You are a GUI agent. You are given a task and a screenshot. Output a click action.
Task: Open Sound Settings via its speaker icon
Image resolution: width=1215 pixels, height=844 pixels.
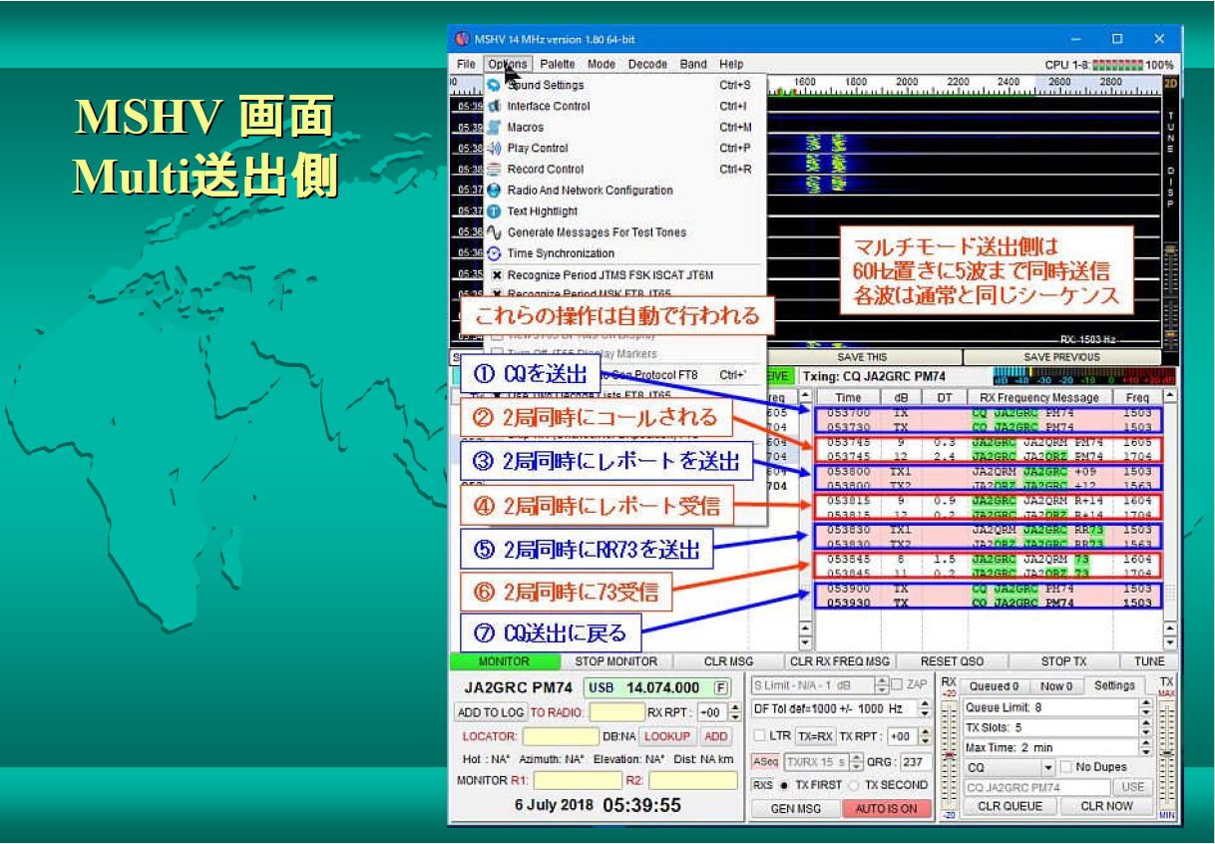click(495, 86)
